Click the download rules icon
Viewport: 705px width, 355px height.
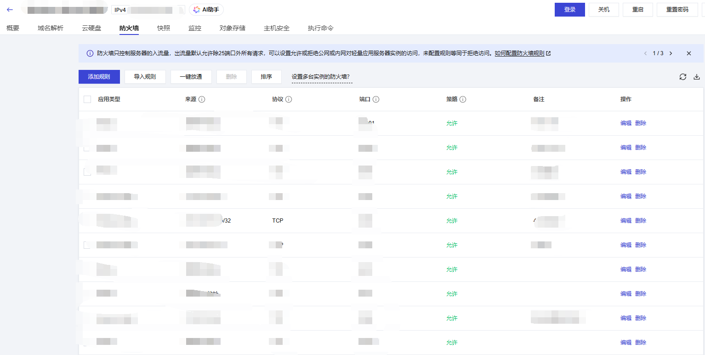pos(697,77)
